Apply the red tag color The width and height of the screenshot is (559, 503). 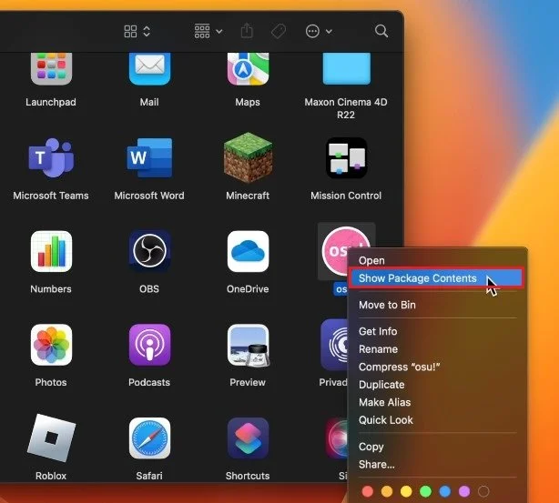(x=368, y=491)
